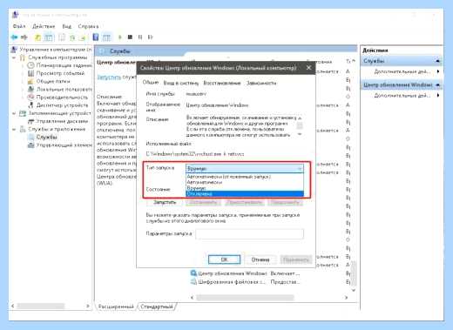Open Help via the blue book toolbar icon
453x330 pixels.
[x=96, y=37]
